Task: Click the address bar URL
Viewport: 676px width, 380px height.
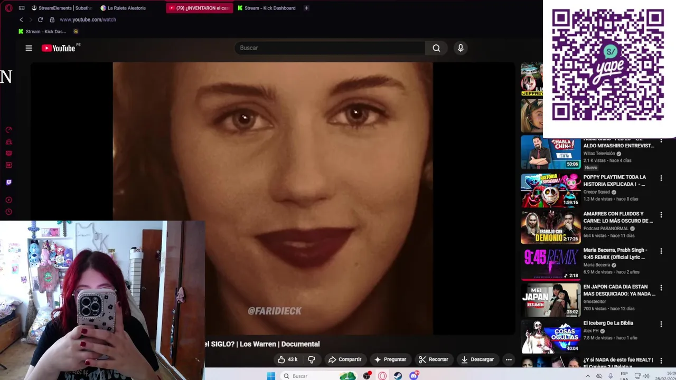Action: (88, 20)
